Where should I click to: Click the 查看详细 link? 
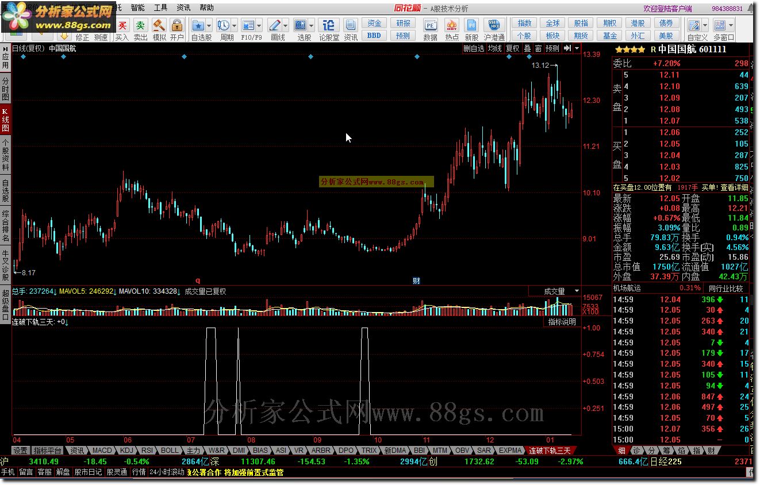tap(735, 187)
